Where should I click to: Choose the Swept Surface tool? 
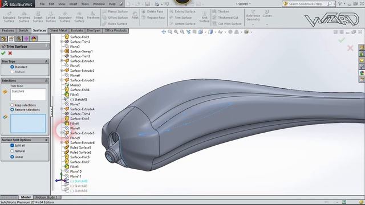[38, 17]
